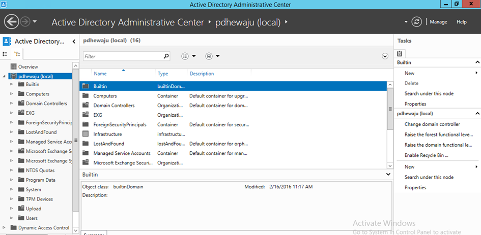
Task: Expand the filter criteria chevron button
Action: 385,56
